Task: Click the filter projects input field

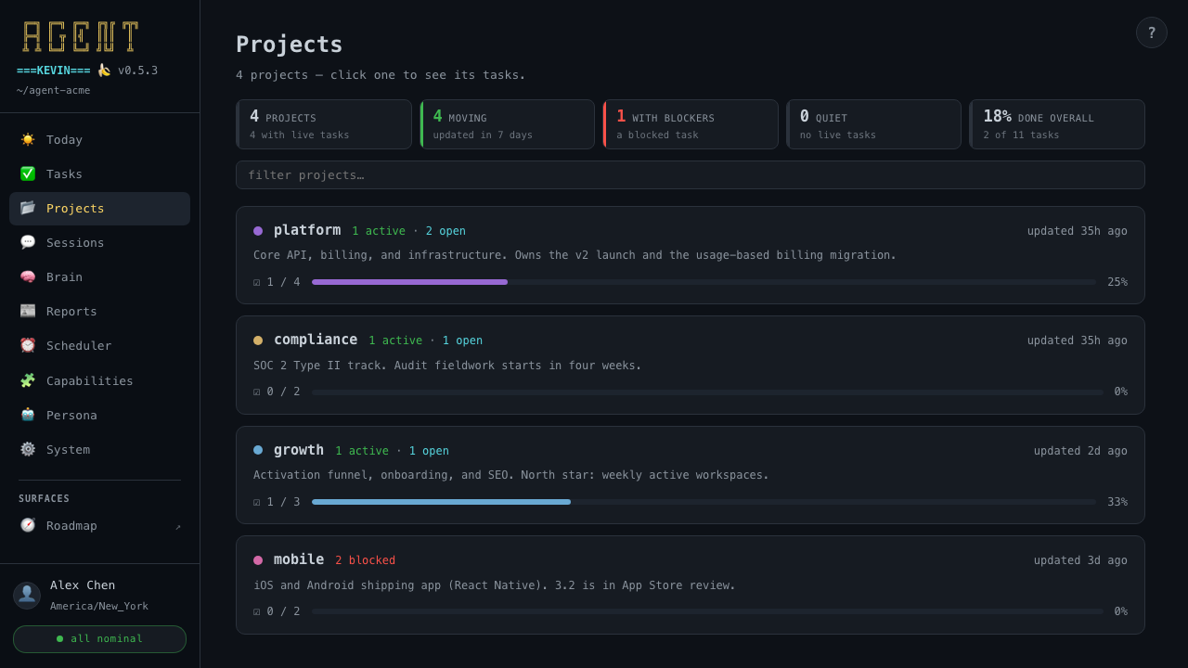Action: (x=691, y=175)
